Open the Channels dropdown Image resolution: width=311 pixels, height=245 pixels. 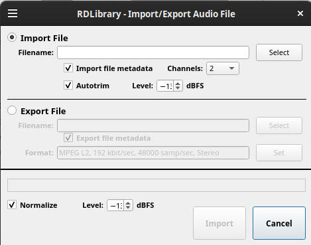pos(223,68)
